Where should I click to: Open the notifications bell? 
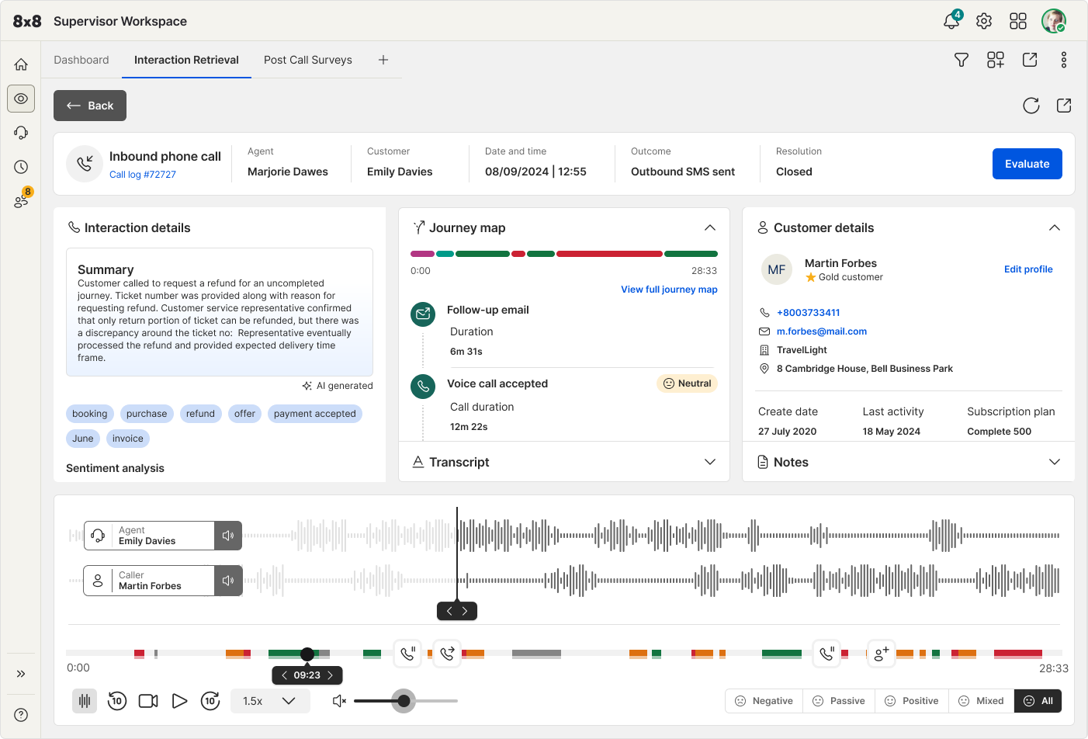951,21
